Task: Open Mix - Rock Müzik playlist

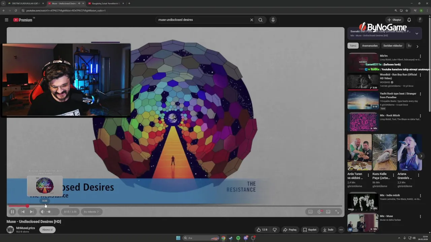Action: point(363,122)
